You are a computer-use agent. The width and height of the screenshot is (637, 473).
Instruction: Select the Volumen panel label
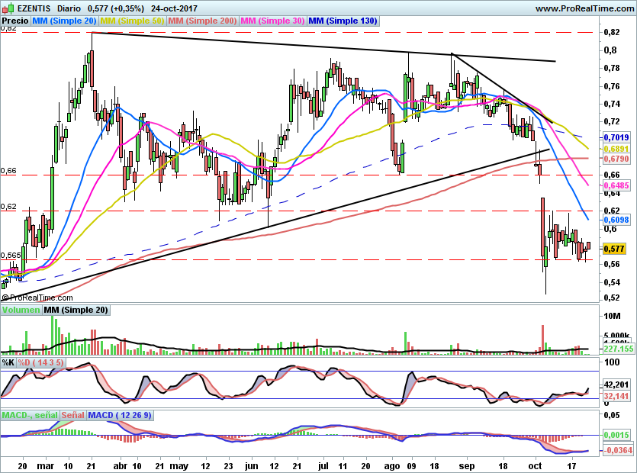(21, 311)
